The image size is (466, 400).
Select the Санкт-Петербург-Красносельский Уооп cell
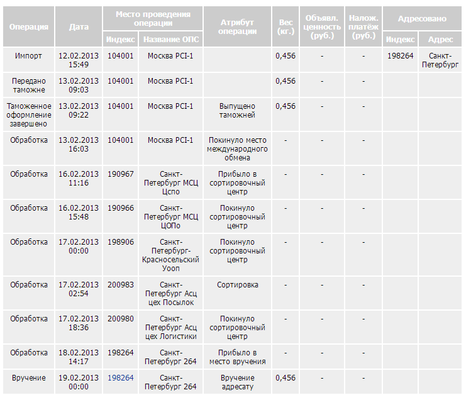pyautogui.click(x=170, y=255)
